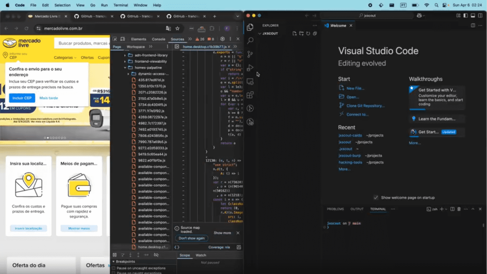Expand the adn-frontend-library folder

(x=125, y=55)
